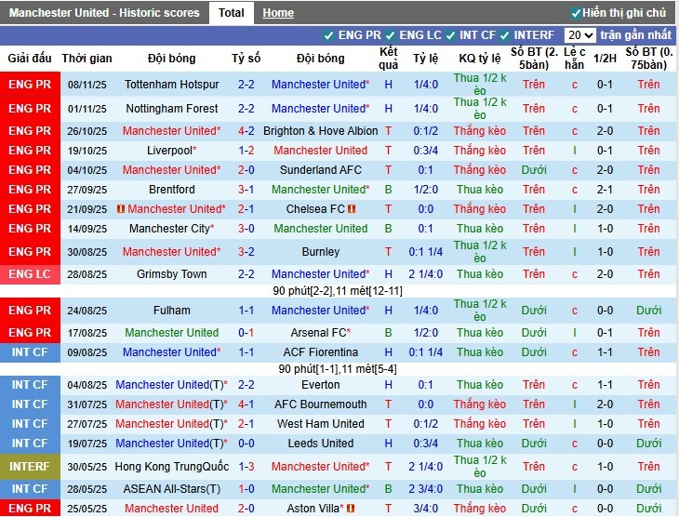Click the ENG LC league cell for 28/08/25
The width and height of the screenshot is (679, 517).
(x=30, y=274)
